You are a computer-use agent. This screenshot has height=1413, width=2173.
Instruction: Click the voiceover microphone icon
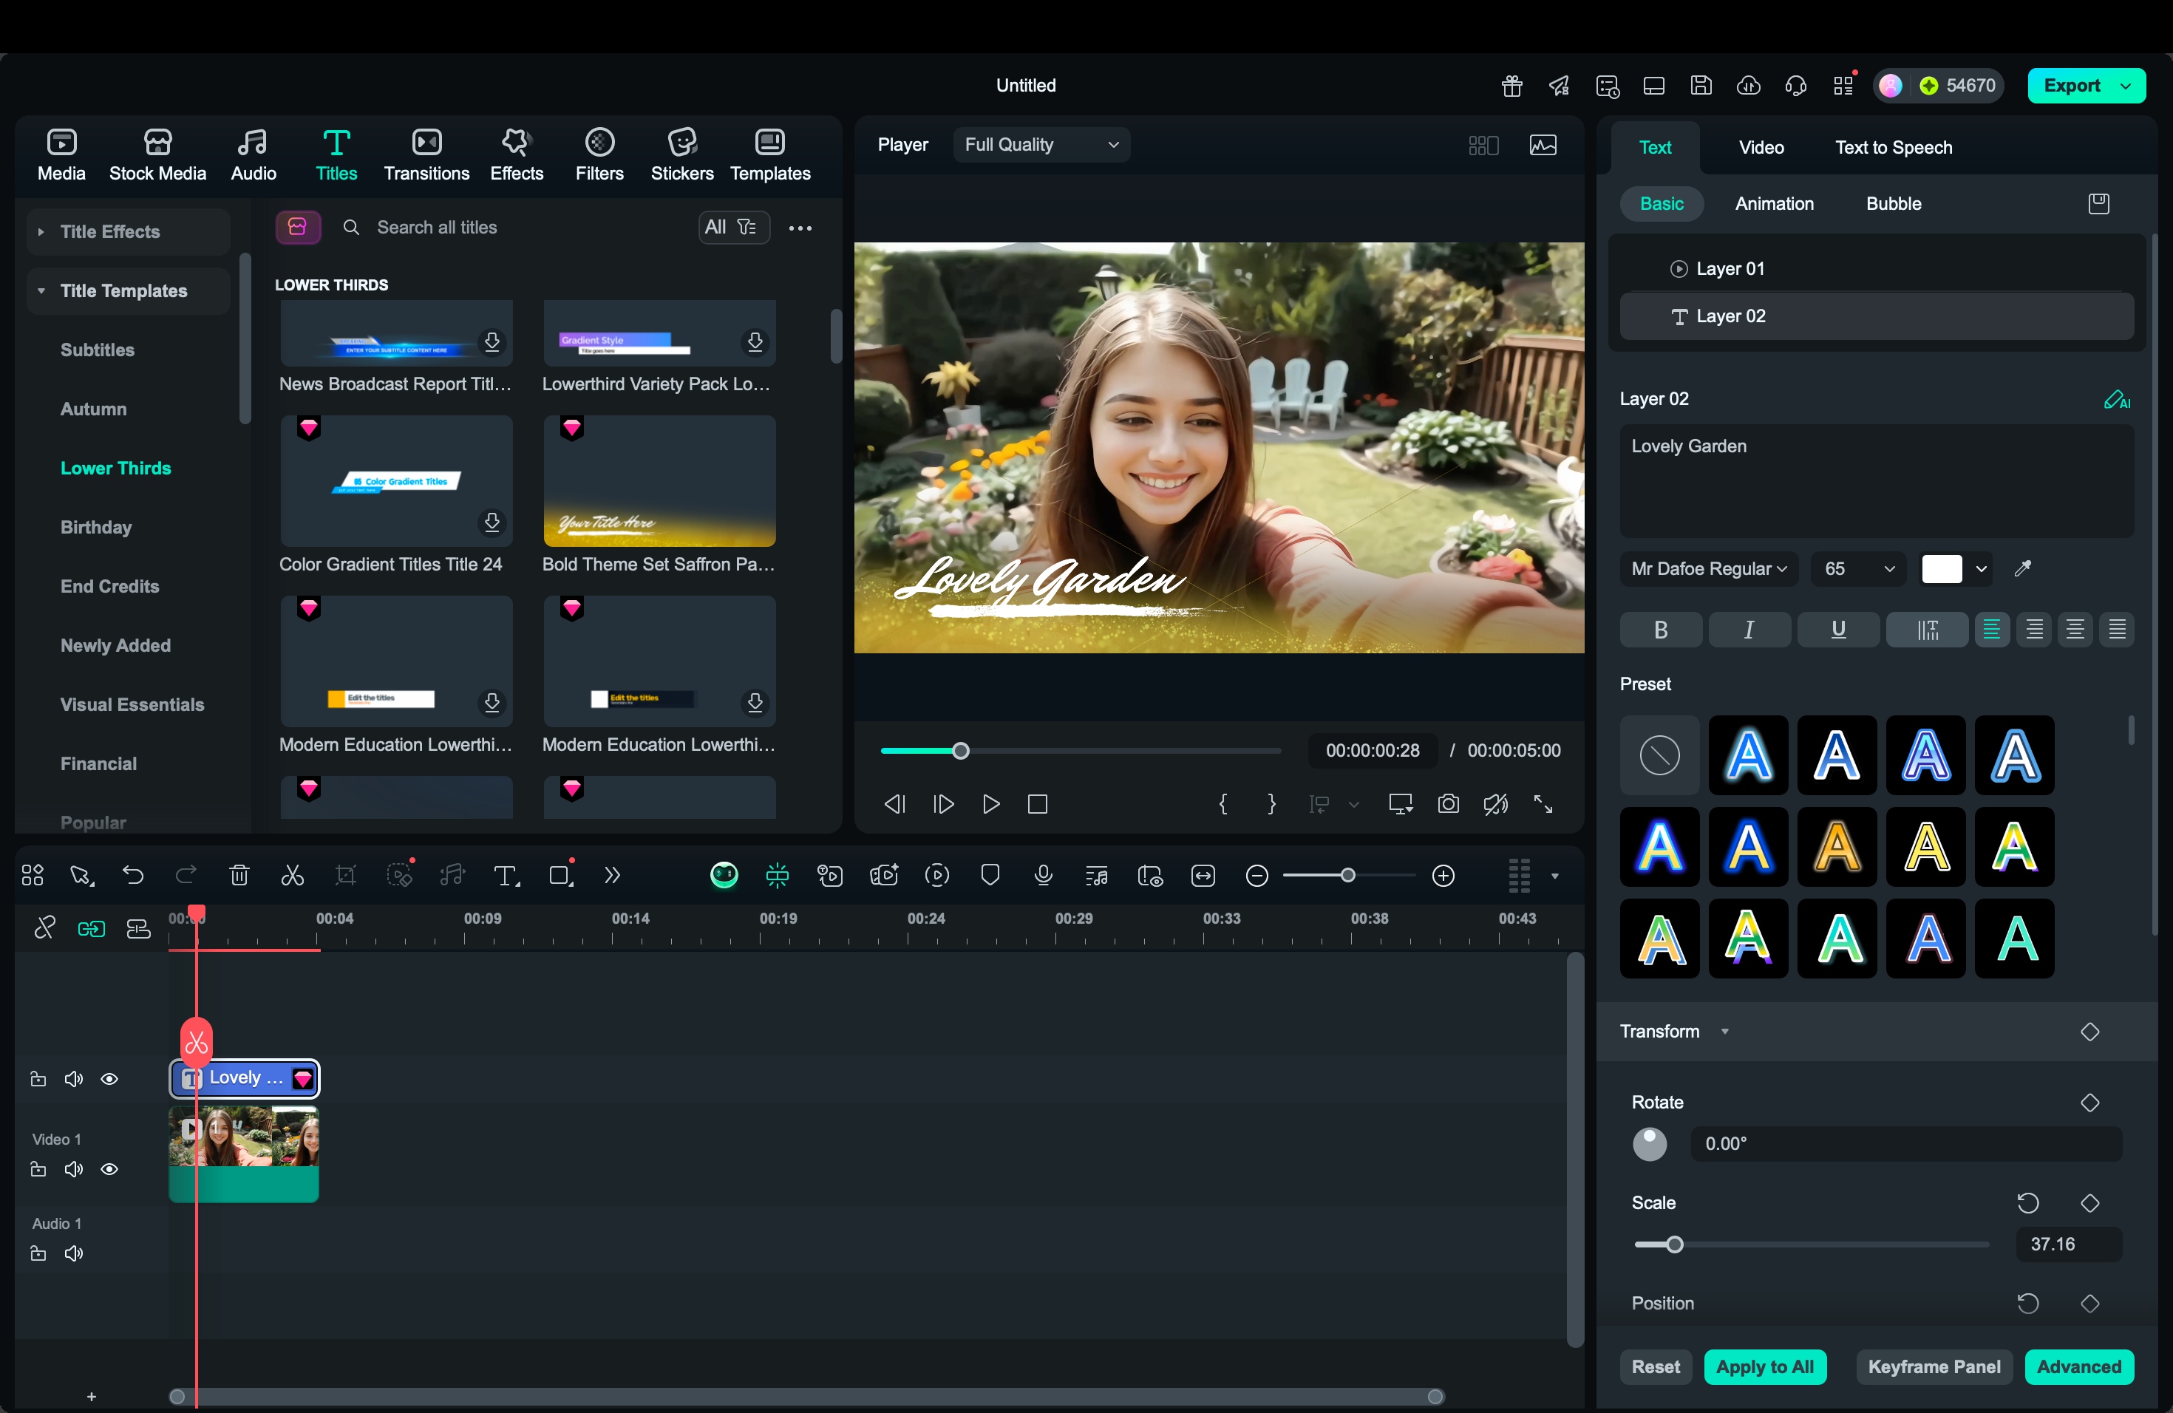tap(1043, 876)
